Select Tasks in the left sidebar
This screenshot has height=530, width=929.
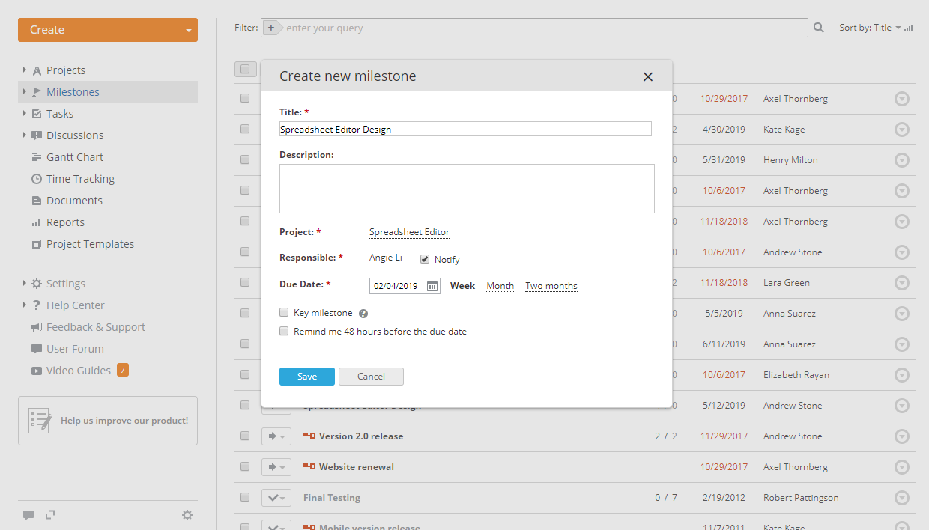coord(58,113)
